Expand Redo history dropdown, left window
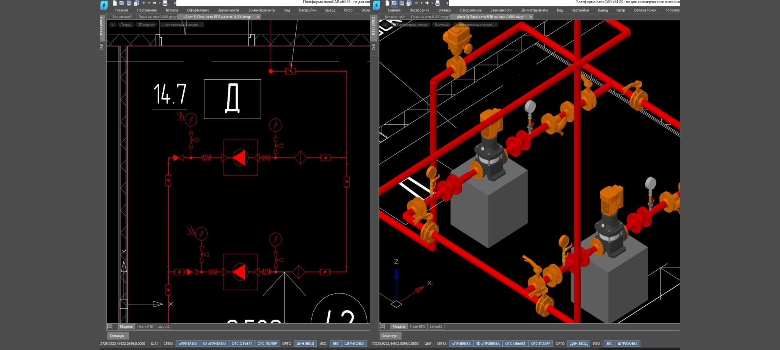The height and width of the screenshot is (350, 780). pyautogui.click(x=159, y=3)
